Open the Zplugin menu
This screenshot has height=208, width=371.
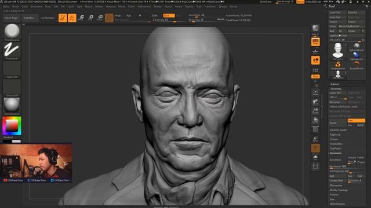223,6
